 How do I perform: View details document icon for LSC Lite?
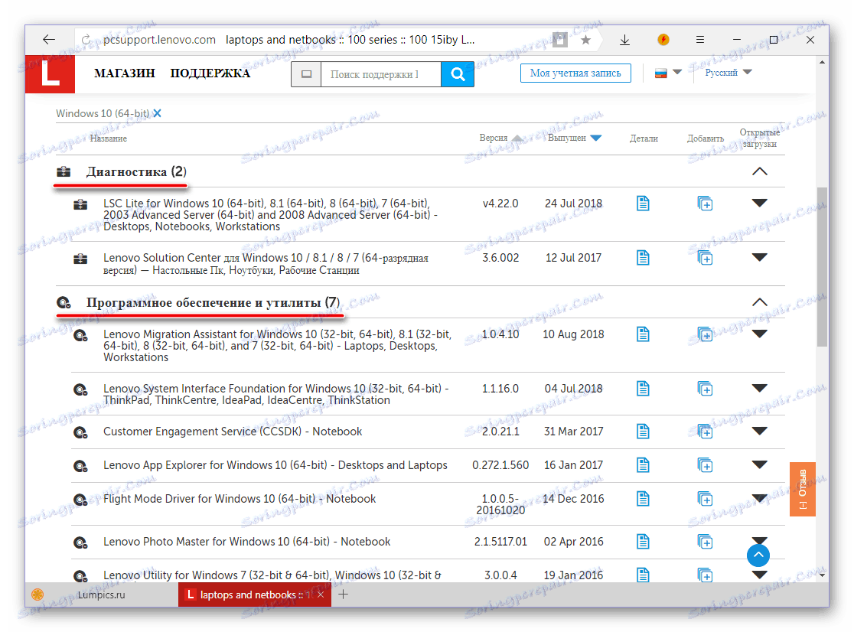(x=644, y=204)
